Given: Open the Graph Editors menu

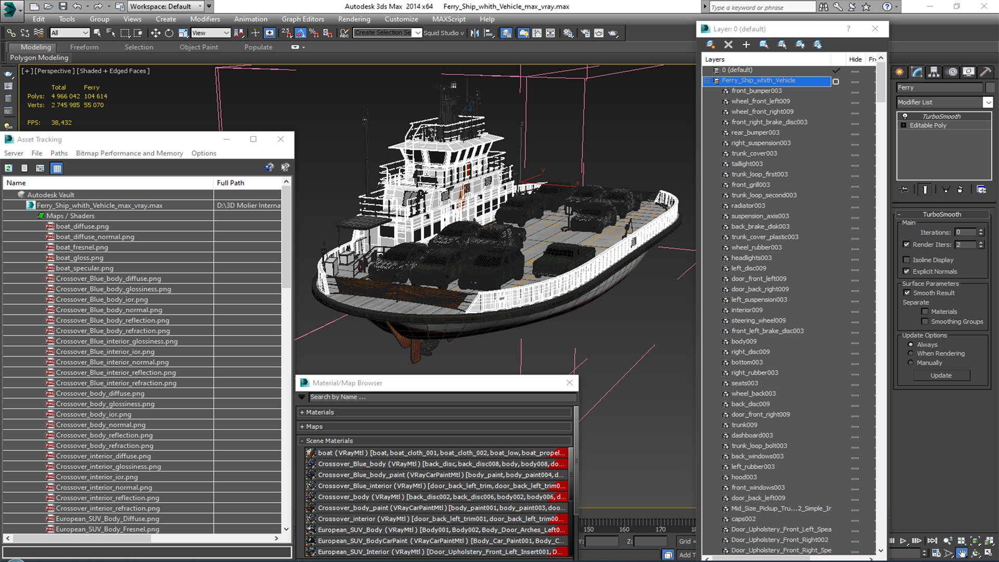Looking at the screenshot, I should 303,19.
